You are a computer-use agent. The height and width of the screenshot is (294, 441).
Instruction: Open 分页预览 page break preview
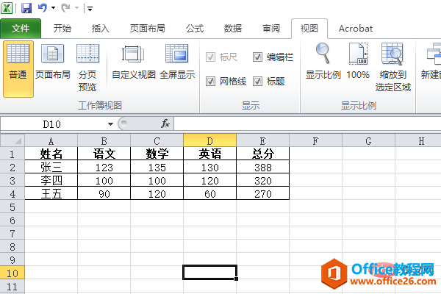[87, 68]
